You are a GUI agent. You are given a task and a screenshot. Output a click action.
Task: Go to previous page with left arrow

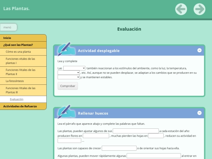[181, 9]
